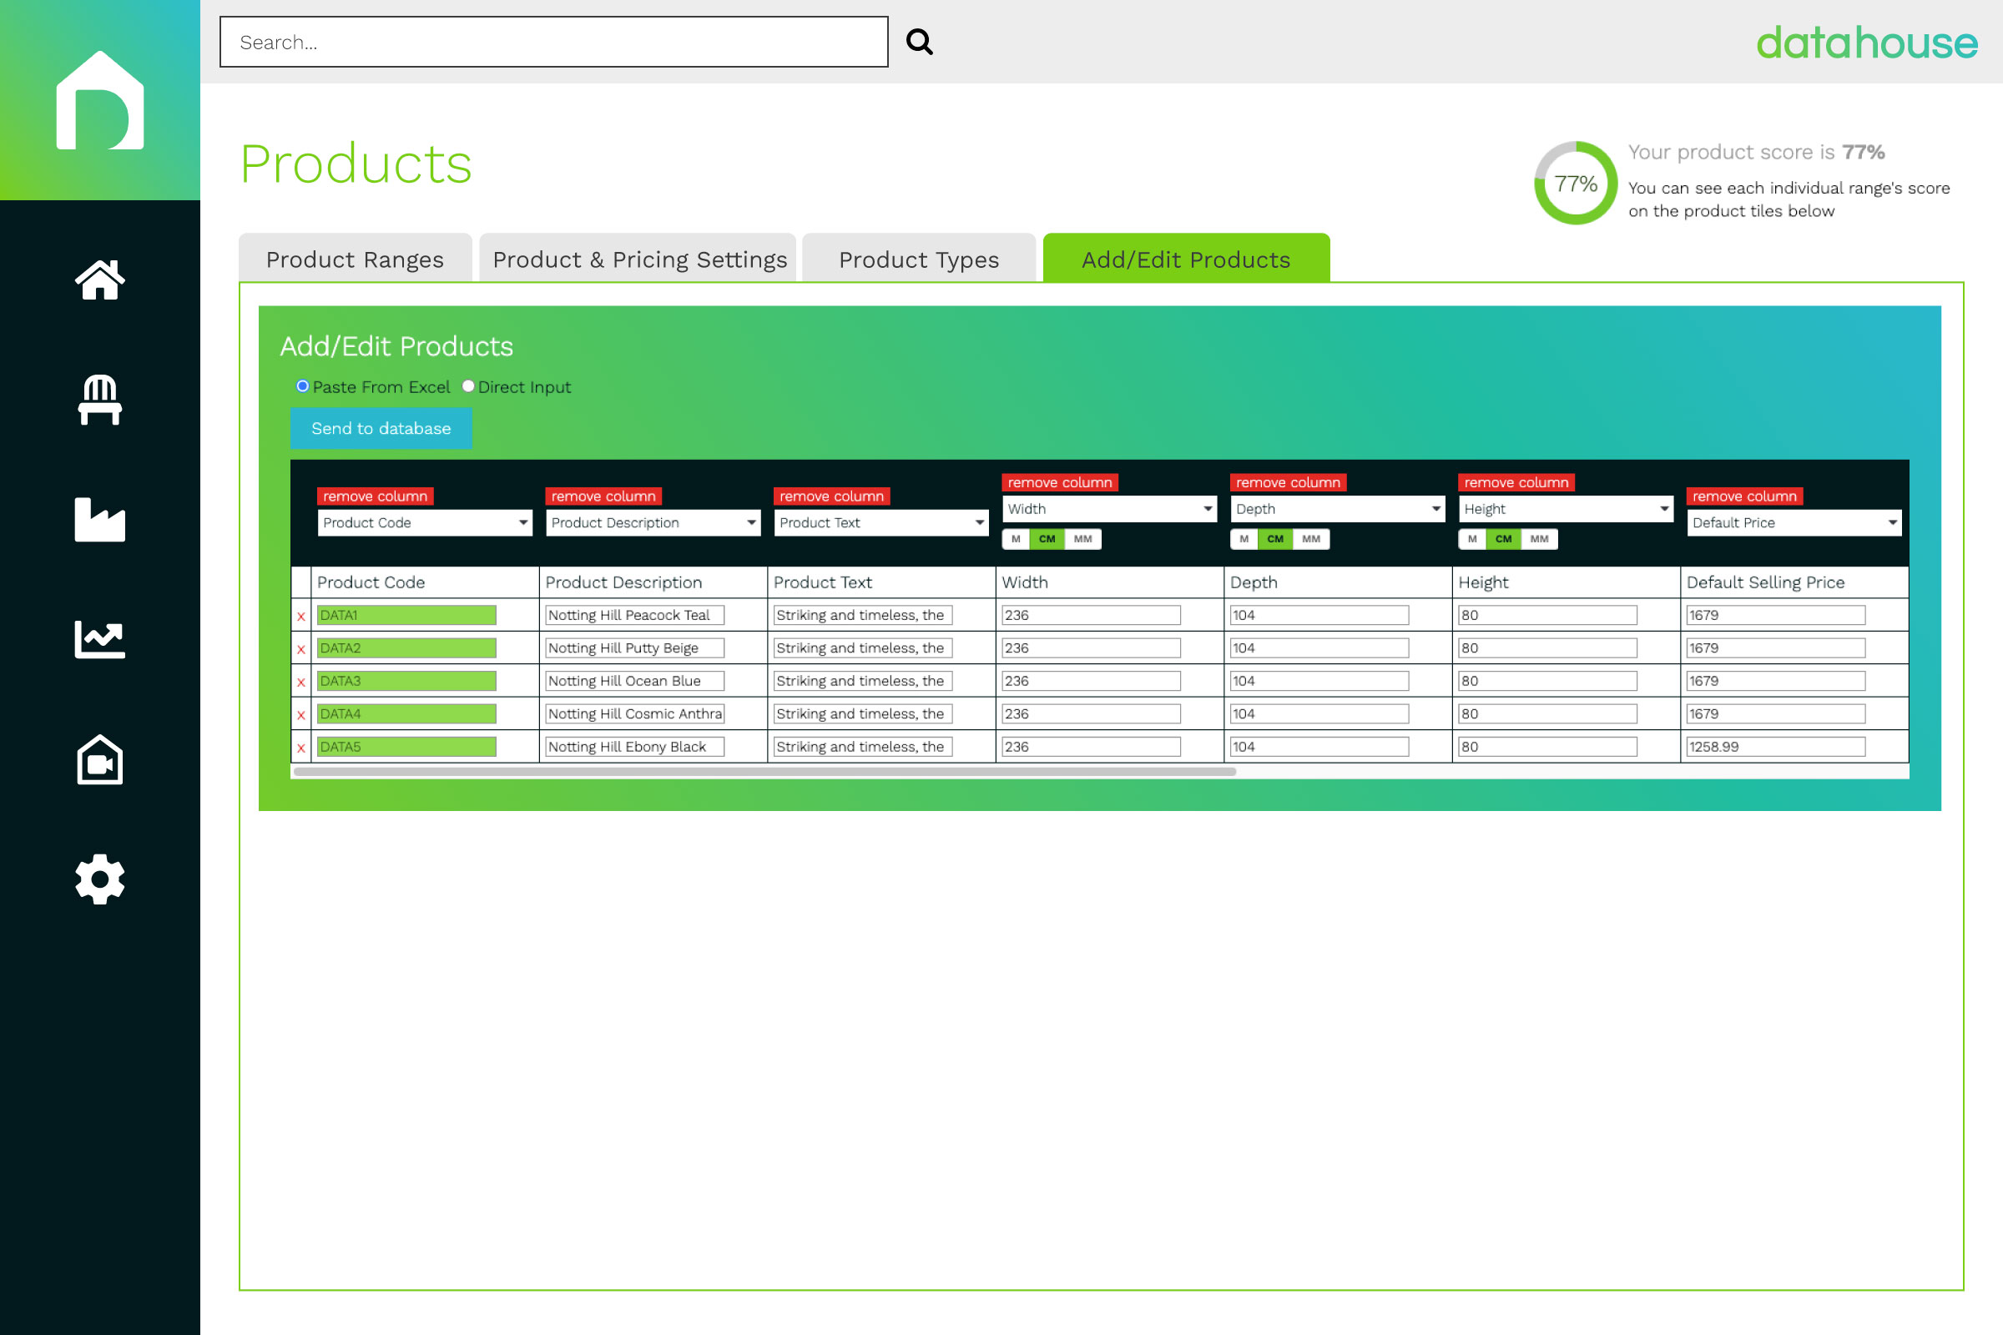
Task: Switch to Product Types tab
Action: pyautogui.click(x=919, y=259)
